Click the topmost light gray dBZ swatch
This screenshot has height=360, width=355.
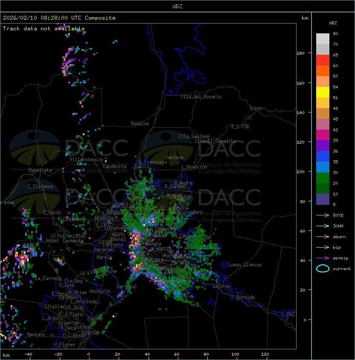pos(323,39)
